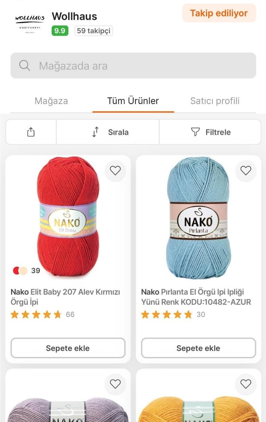Open the star rating of Elit Baby yarn
The height and width of the screenshot is (422, 266).
tap(36, 315)
